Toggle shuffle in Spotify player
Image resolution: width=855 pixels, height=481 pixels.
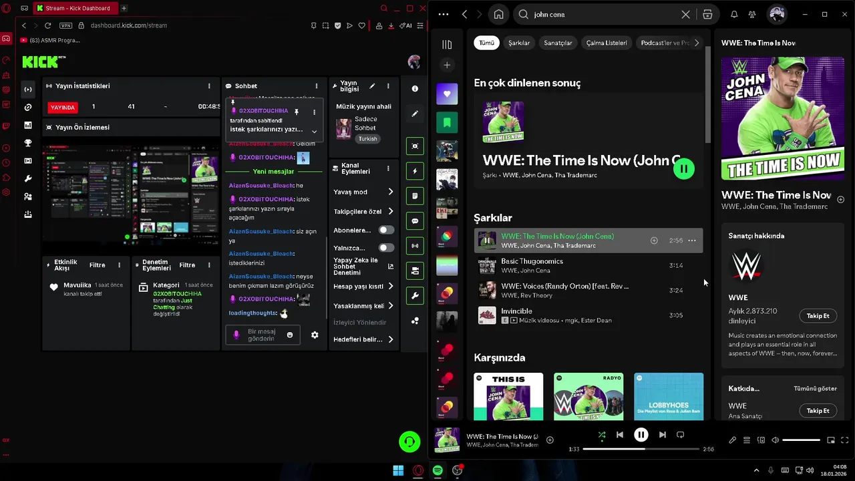[x=602, y=435]
